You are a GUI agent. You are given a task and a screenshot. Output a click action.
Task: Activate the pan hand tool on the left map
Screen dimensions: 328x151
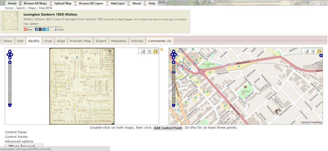(155, 51)
